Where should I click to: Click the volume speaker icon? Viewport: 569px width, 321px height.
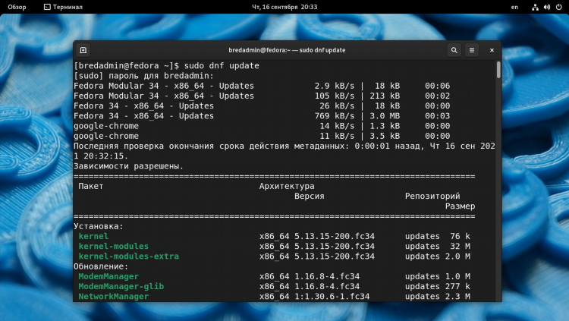click(x=547, y=7)
